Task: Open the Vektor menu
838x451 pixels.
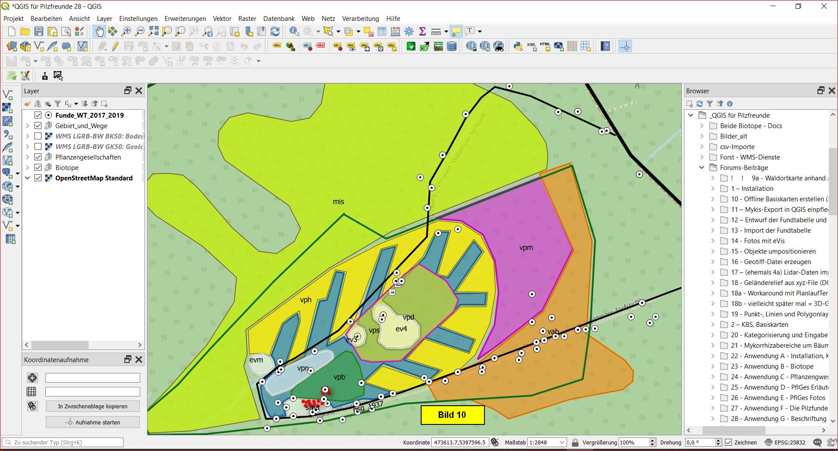Action: pos(222,19)
